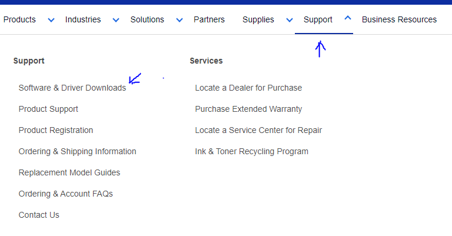This screenshot has width=452, height=236.
Task: Open the Industries menu
Action: pos(83,19)
